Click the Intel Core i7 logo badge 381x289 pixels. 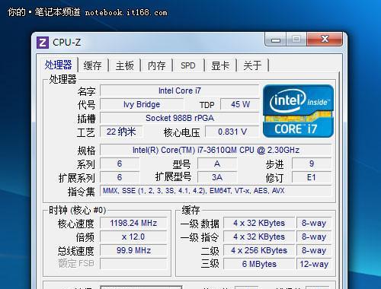298,111
